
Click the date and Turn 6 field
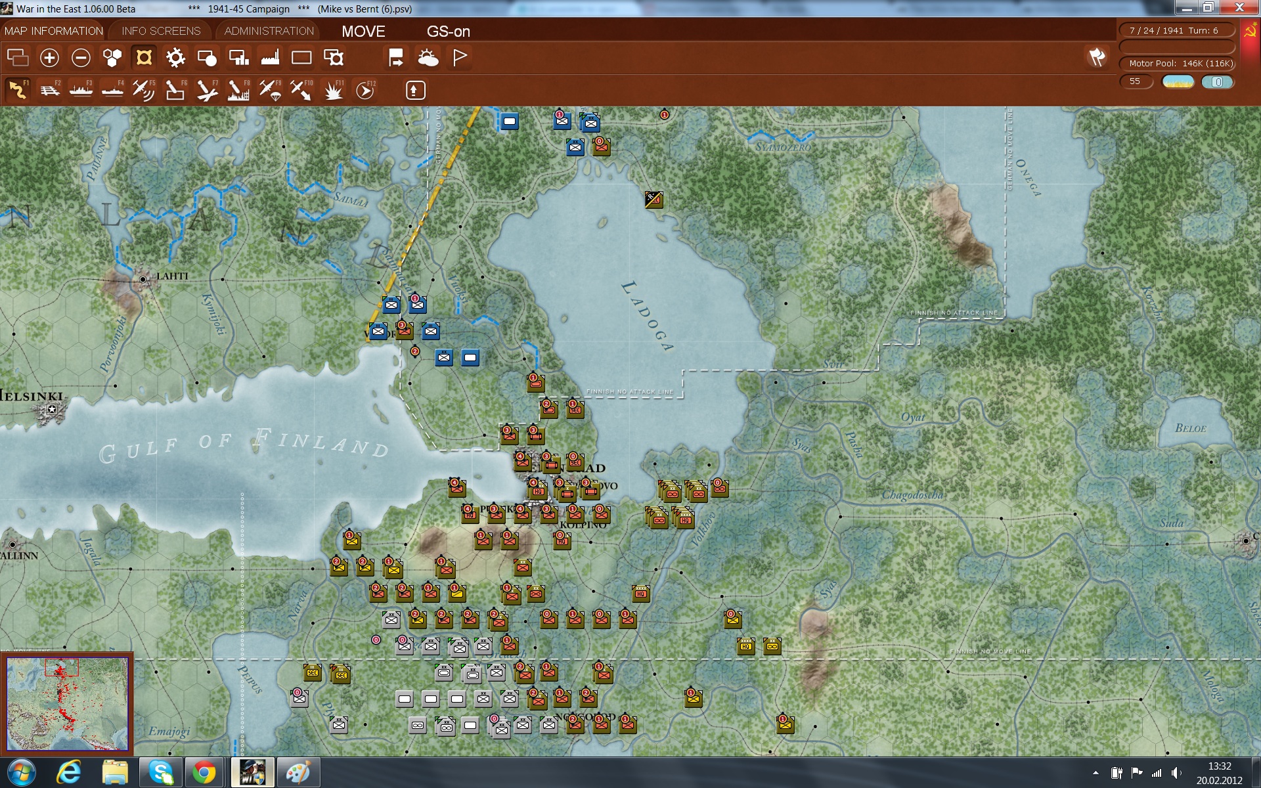coord(1177,30)
